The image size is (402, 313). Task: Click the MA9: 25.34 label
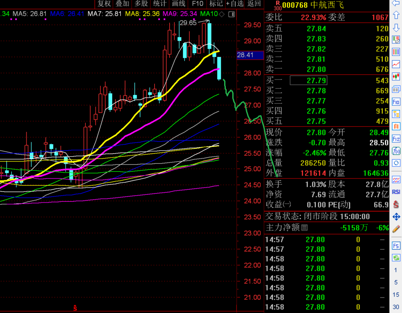pos(180,14)
